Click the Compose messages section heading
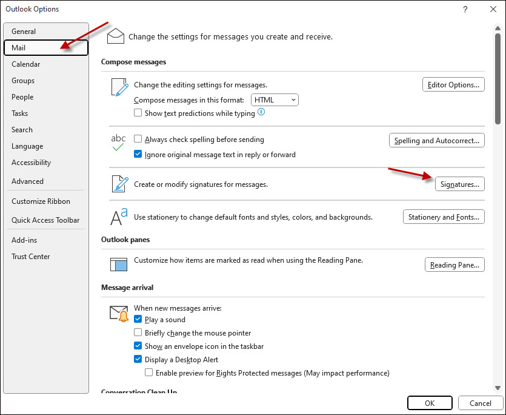The width and height of the screenshot is (506, 415). coord(133,62)
